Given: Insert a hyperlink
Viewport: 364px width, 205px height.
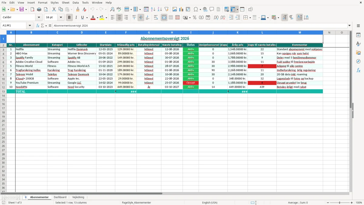Looking at the screenshot, I should 205,9.
